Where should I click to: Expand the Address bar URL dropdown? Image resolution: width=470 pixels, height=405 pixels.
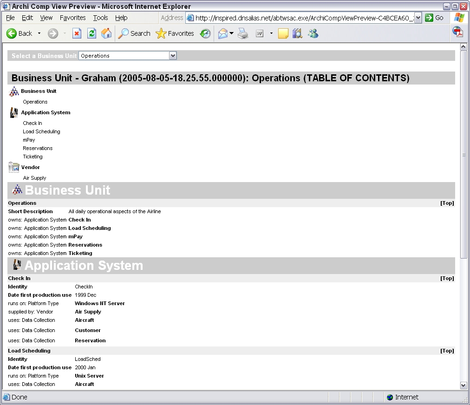(x=418, y=18)
